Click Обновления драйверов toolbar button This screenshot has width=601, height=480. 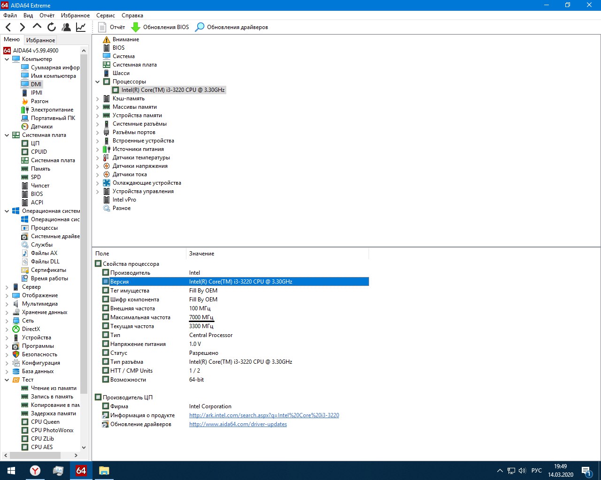pos(231,27)
